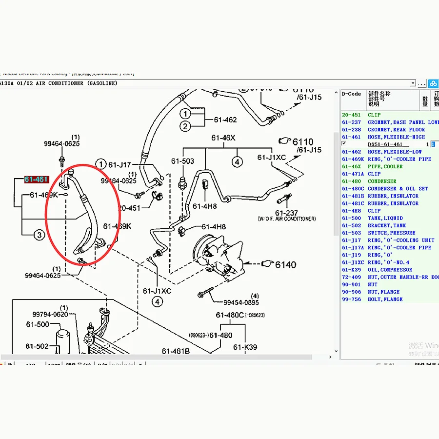Click the diagram's scroll down arrow
439x439 pixels.
point(336,351)
